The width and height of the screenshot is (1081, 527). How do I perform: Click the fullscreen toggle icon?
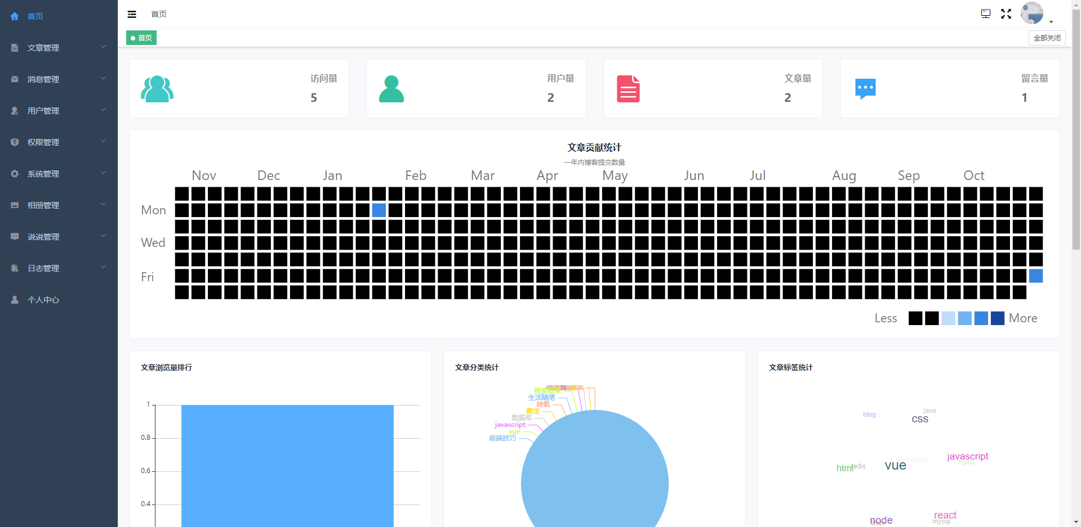click(1006, 14)
